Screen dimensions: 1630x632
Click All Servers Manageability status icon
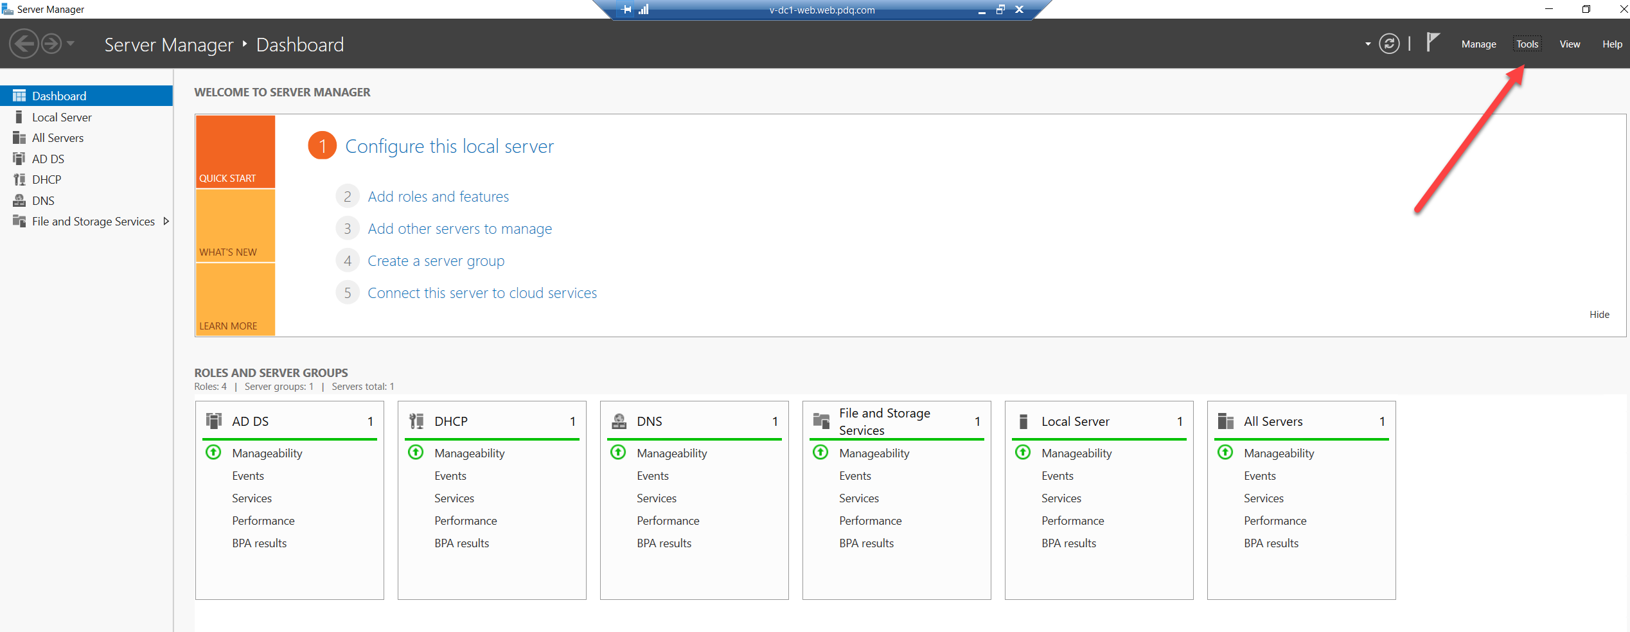pos(1225,452)
